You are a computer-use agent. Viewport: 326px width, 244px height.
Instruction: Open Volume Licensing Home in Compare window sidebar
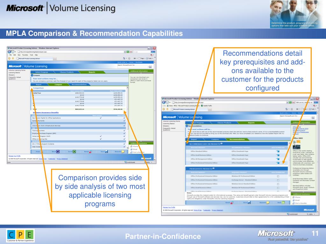click(17, 70)
